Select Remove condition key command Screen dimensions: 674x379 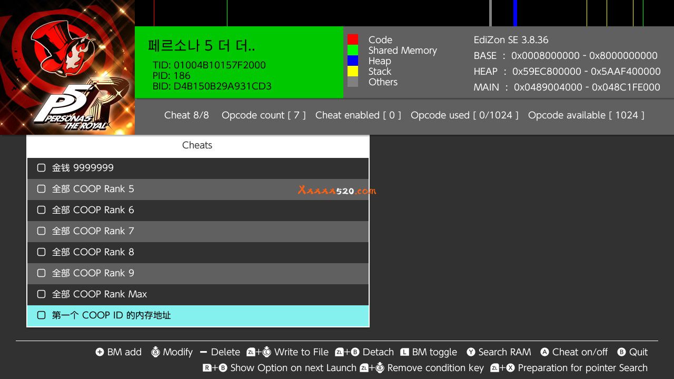click(x=435, y=368)
